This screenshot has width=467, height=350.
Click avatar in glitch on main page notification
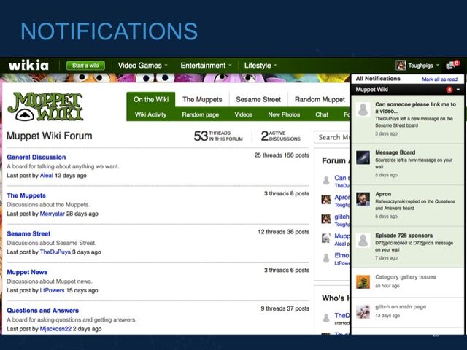(x=363, y=311)
